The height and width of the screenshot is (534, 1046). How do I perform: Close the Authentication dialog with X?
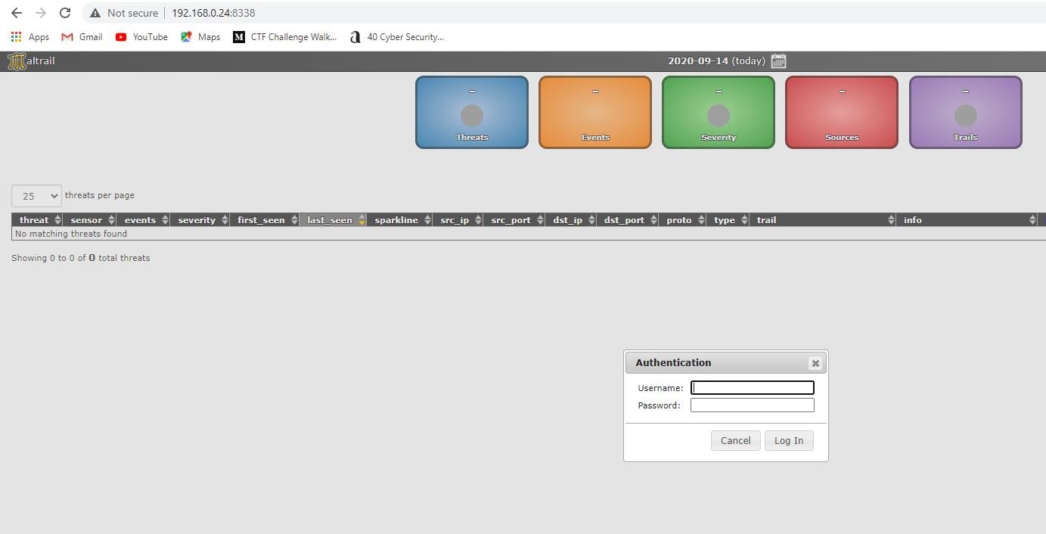pyautogui.click(x=815, y=363)
